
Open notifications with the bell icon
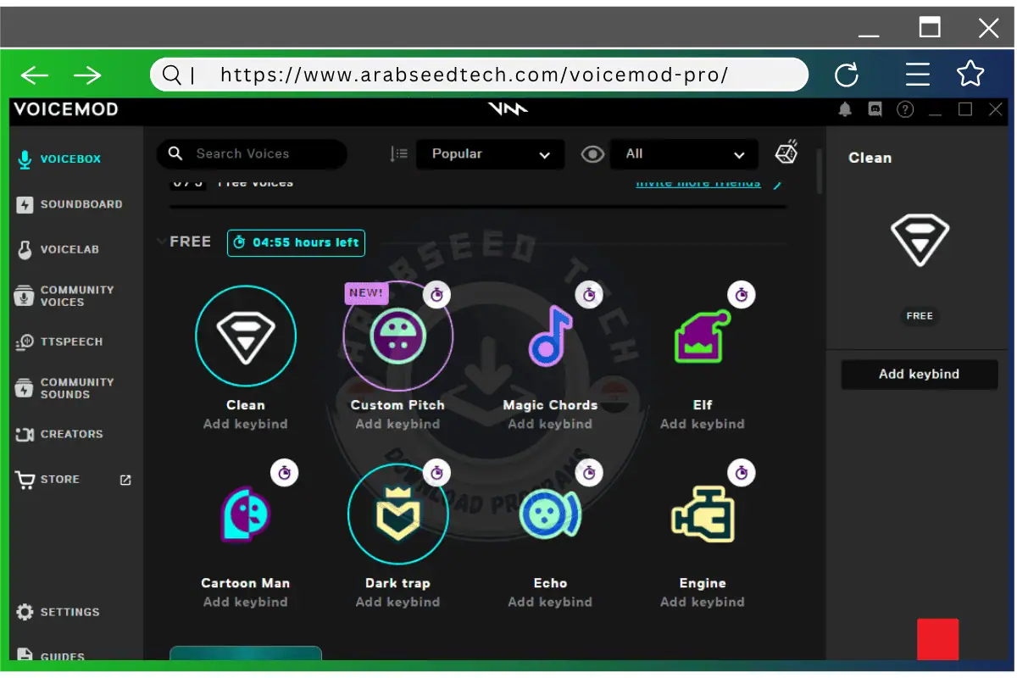tap(844, 109)
